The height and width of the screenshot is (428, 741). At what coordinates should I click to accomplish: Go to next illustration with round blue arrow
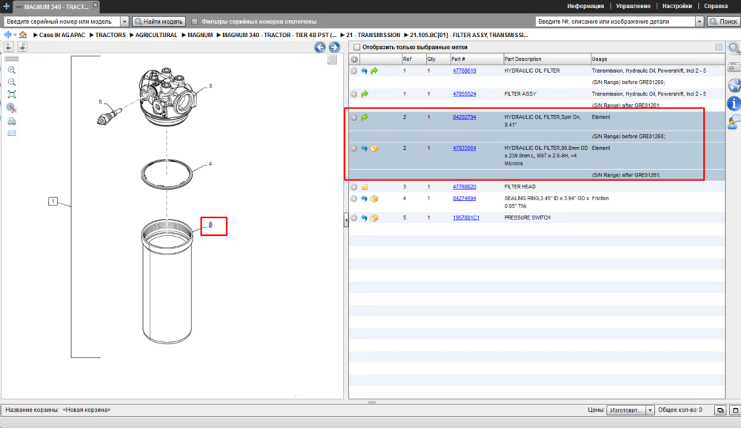pos(334,47)
